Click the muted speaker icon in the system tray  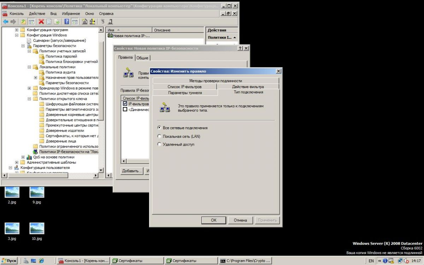click(406, 261)
